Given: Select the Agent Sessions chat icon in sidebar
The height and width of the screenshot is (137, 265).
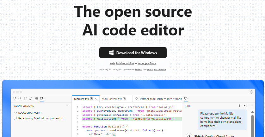Looking at the screenshot, I should click(x=42, y=98).
